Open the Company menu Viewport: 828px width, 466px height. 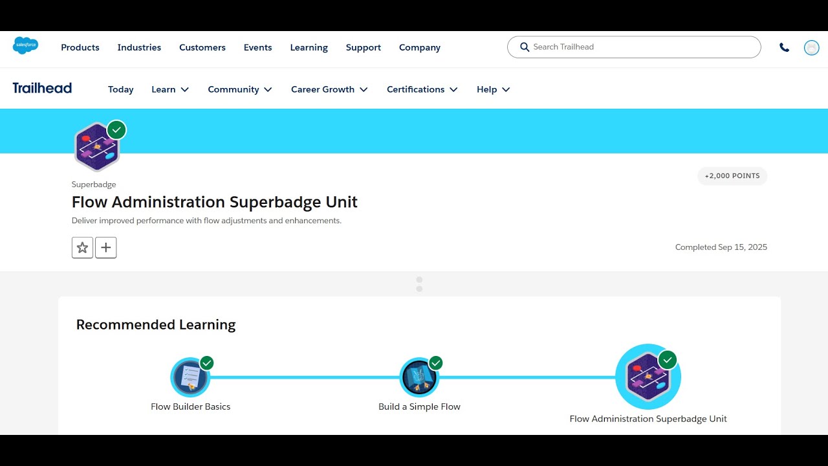[x=420, y=47]
